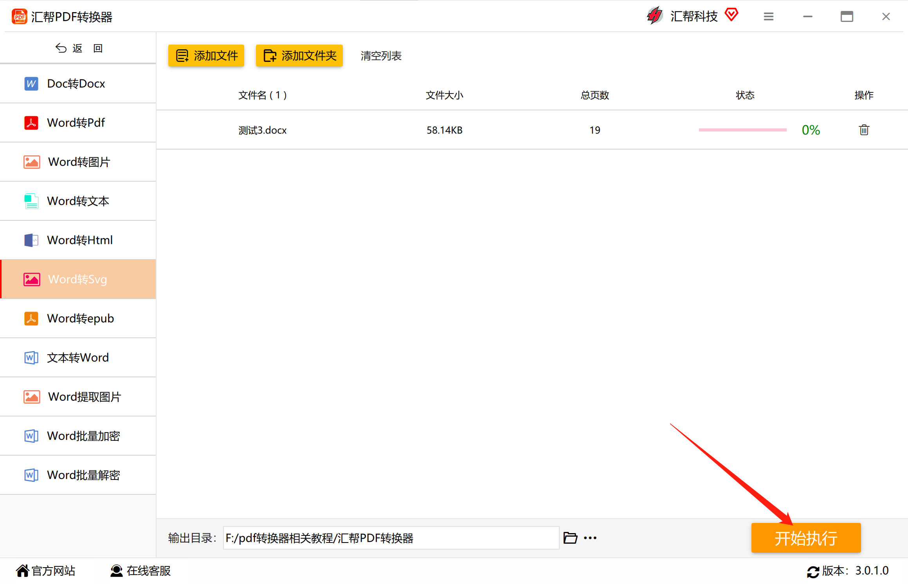This screenshot has width=908, height=584.
Task: Click the Word转Svg image icon
Action: [32, 279]
